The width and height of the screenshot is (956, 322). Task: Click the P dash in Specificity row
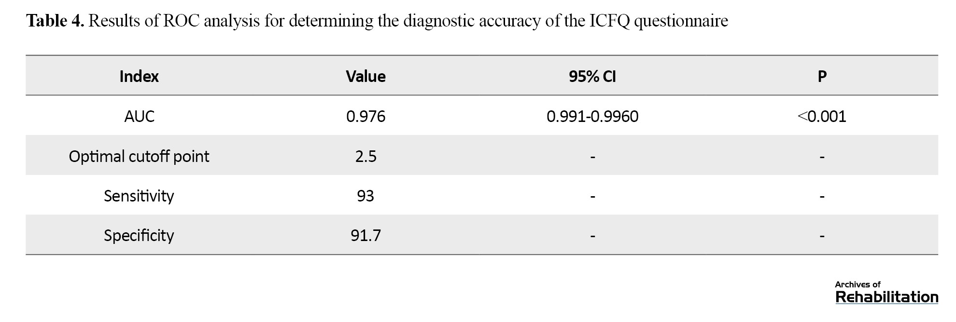822,236
